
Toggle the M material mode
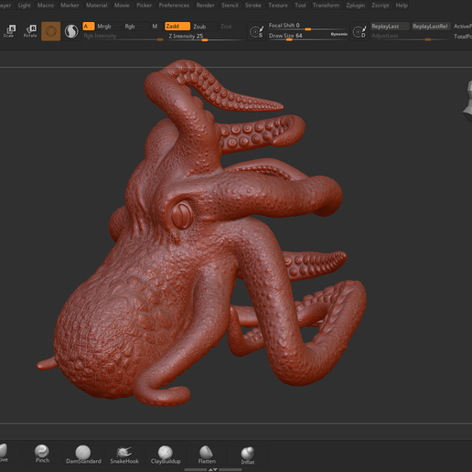(x=155, y=27)
